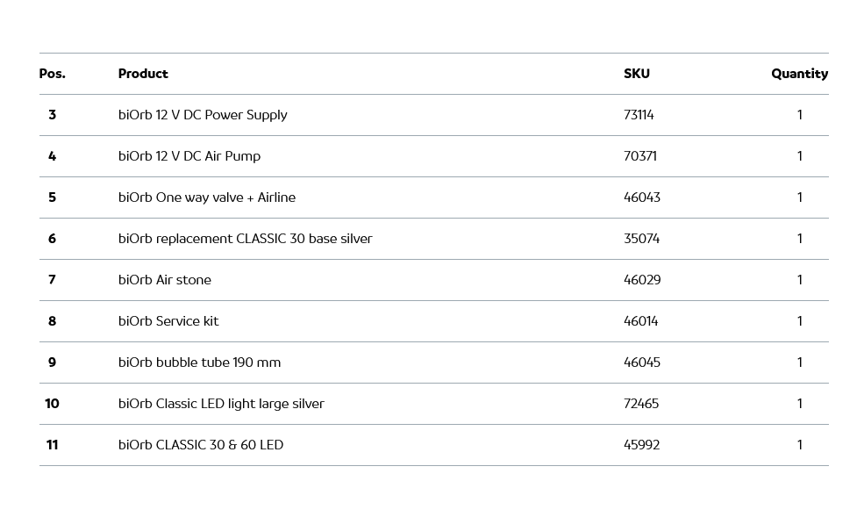Open biOrb CLASSIC 30 & 60 LED
Image resolution: width=864 pixels, height=524 pixels.
(201, 445)
